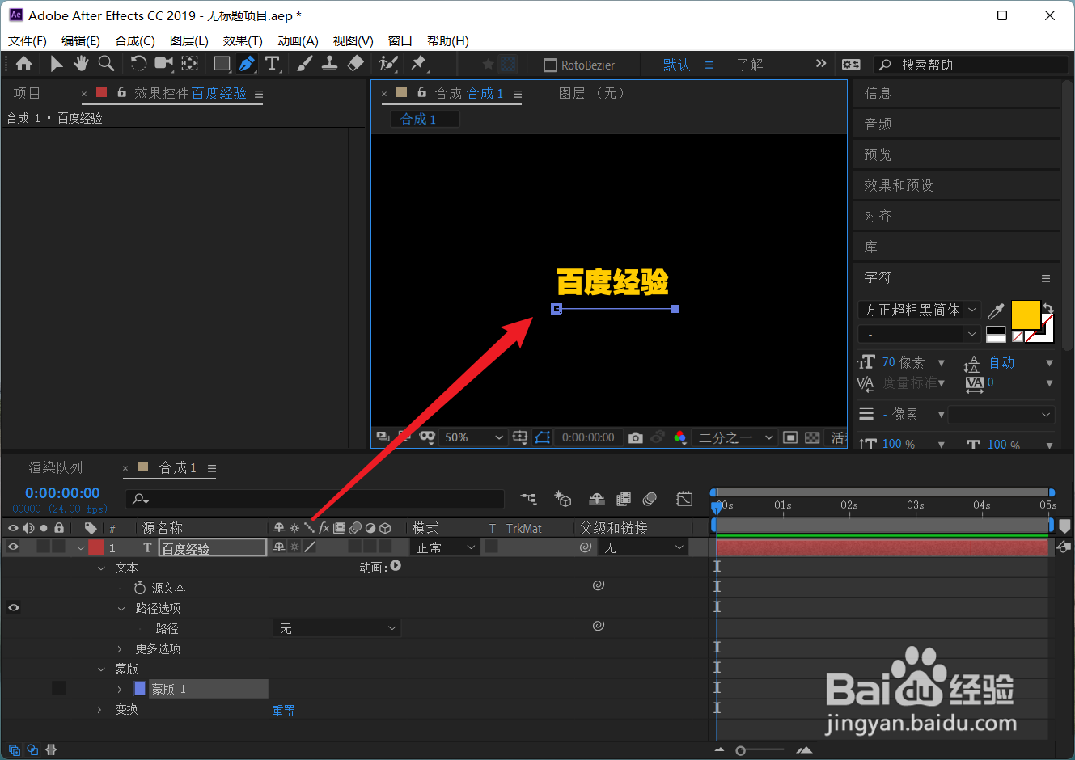
Task: Select the Rectangle shape tool
Action: [x=222, y=64]
